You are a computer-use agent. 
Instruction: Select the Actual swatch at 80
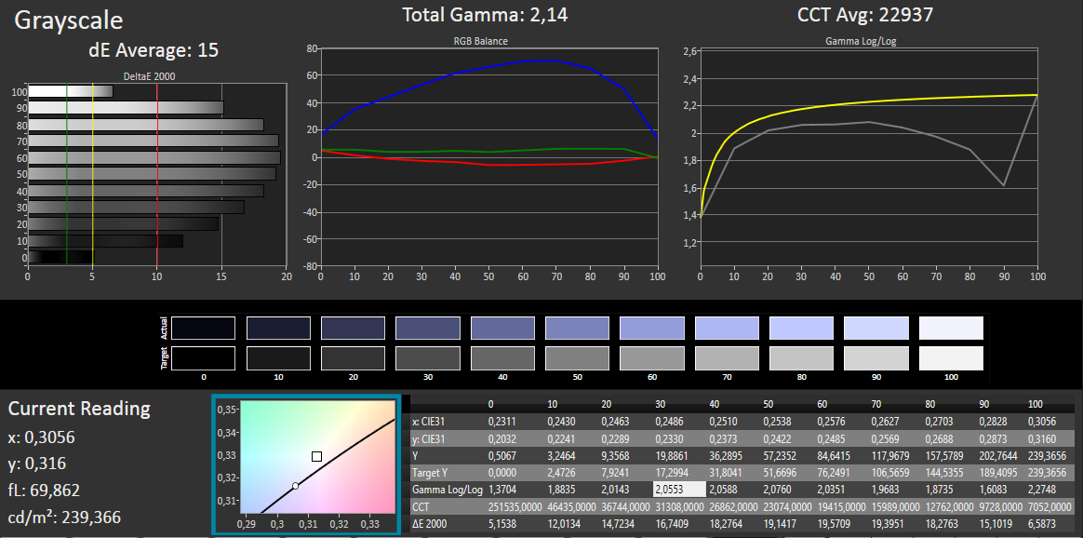[801, 328]
